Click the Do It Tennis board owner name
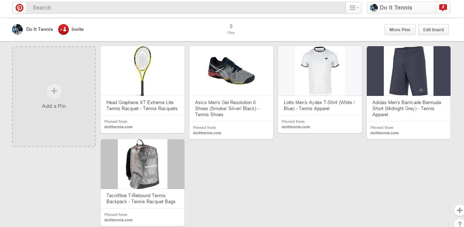Screen dimensions: 464x227 pyautogui.click(x=39, y=29)
